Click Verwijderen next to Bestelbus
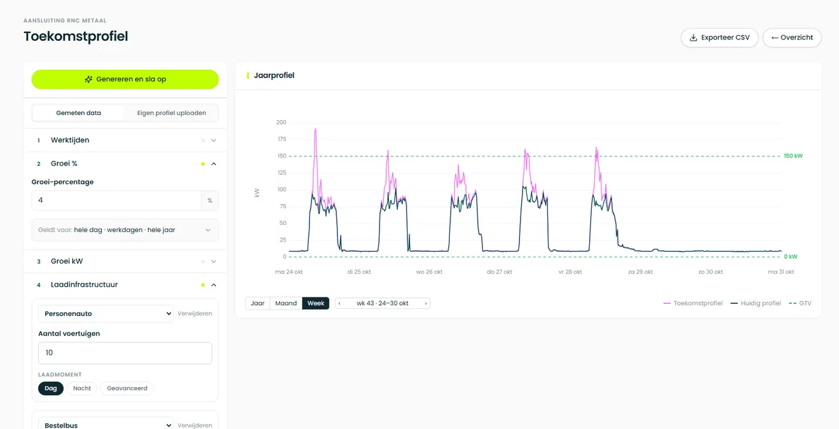The height and width of the screenshot is (429, 839). tap(195, 425)
